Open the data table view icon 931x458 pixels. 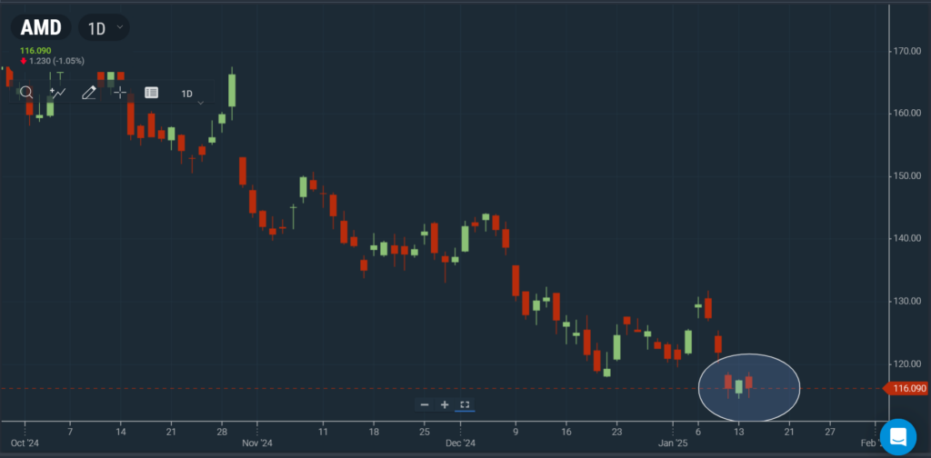point(151,93)
